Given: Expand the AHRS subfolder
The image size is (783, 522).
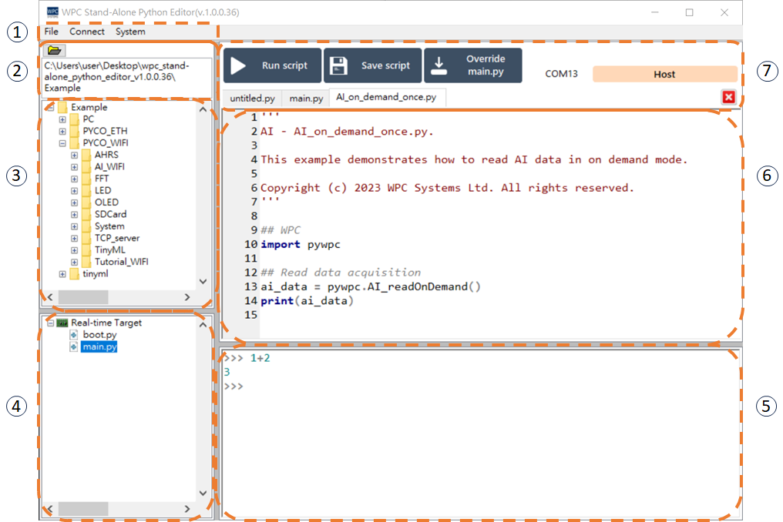Looking at the screenshot, I should tap(75, 156).
